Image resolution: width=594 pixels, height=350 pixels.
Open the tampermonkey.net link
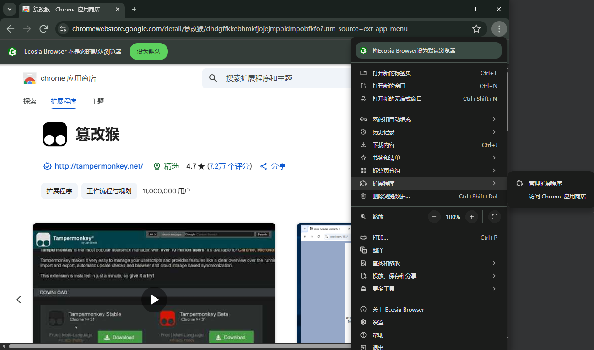98,166
